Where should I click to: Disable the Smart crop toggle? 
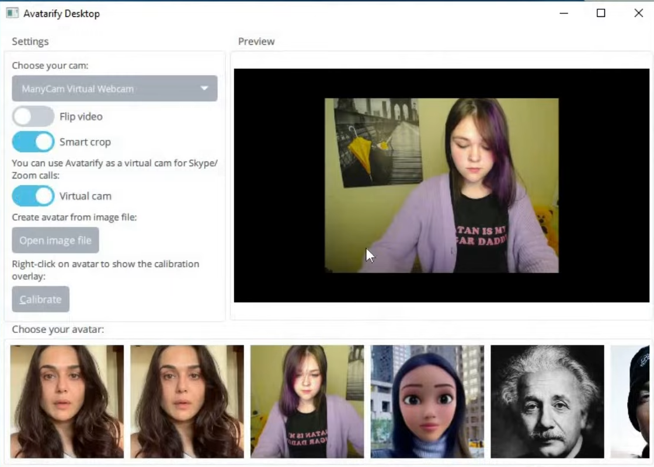point(33,141)
